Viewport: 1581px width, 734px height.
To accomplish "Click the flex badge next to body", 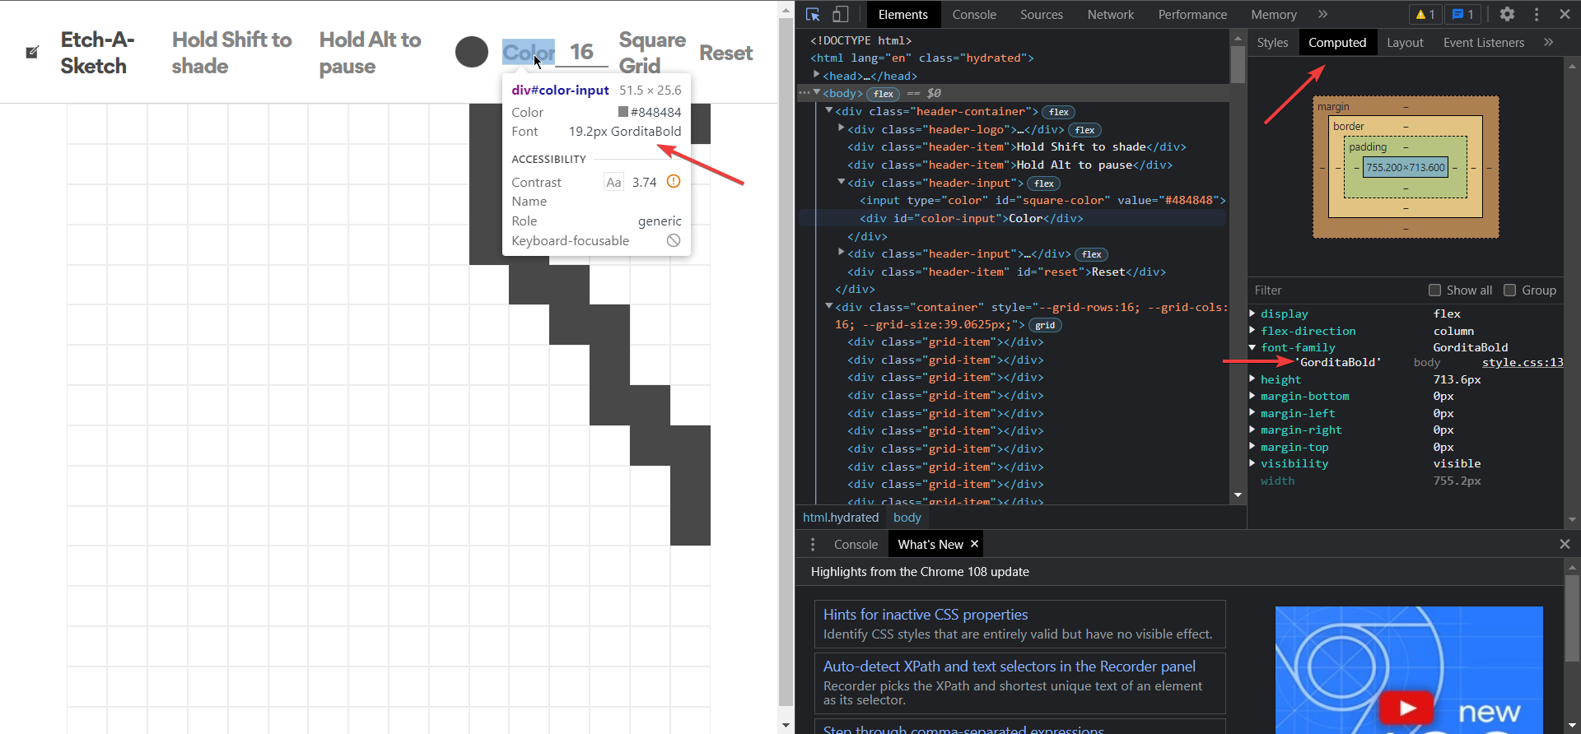I will pyautogui.click(x=884, y=94).
